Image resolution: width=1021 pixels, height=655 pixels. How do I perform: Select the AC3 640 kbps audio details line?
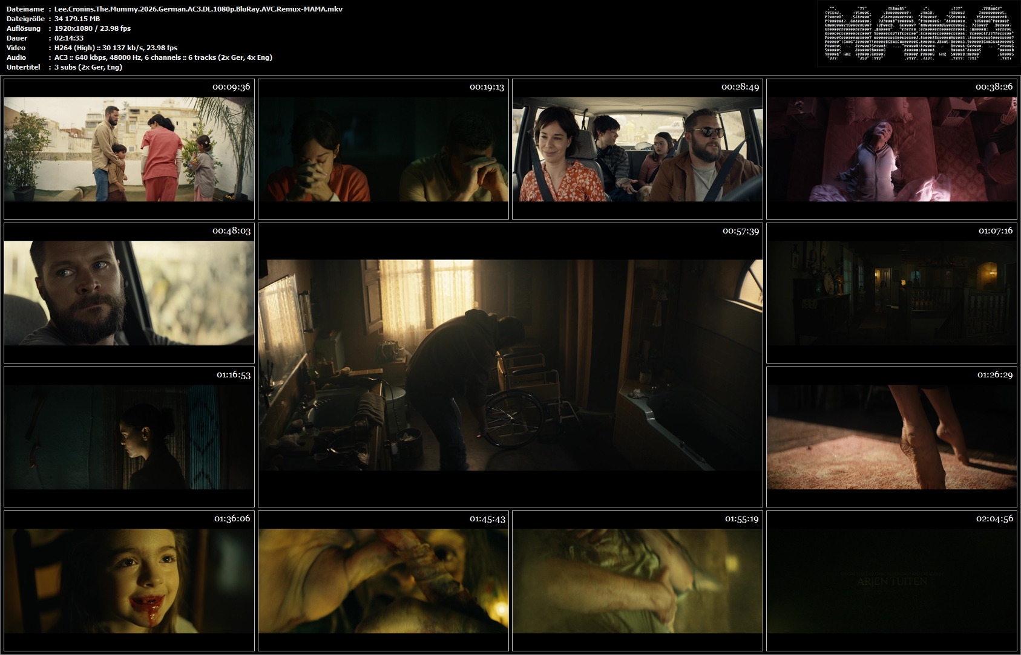(x=163, y=57)
